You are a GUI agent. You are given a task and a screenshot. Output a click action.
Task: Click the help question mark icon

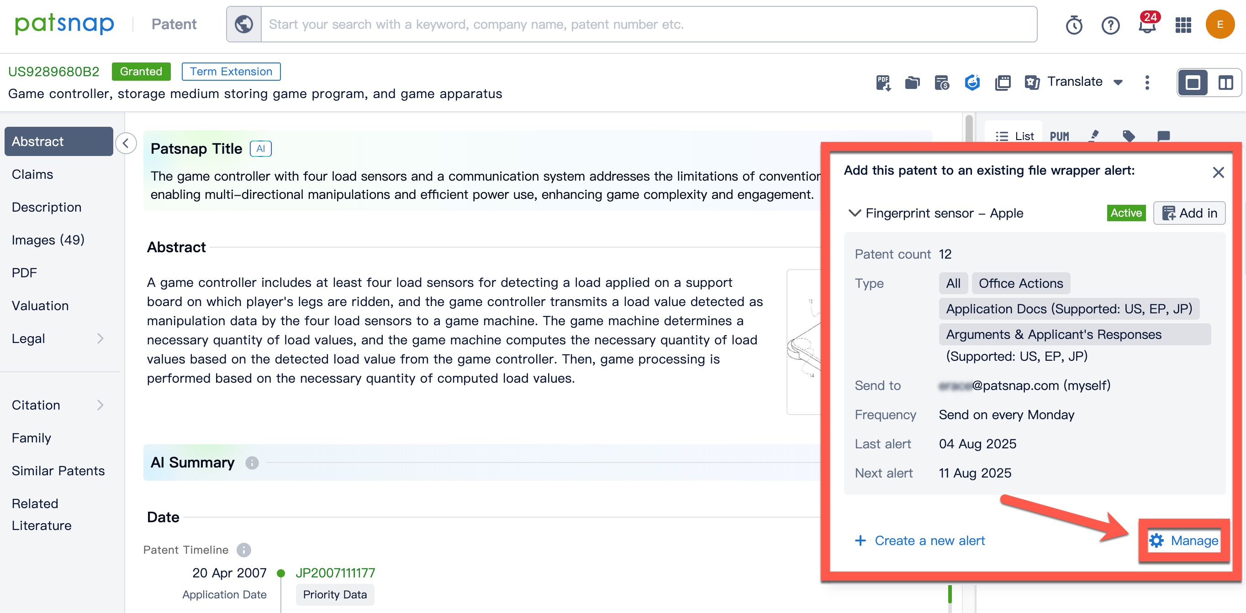coord(1110,25)
